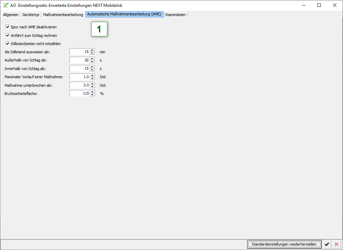Click the Bruttoarbeitsfläche input field
Image resolution: width=343 pixels, height=250 pixels.
[x=79, y=93]
